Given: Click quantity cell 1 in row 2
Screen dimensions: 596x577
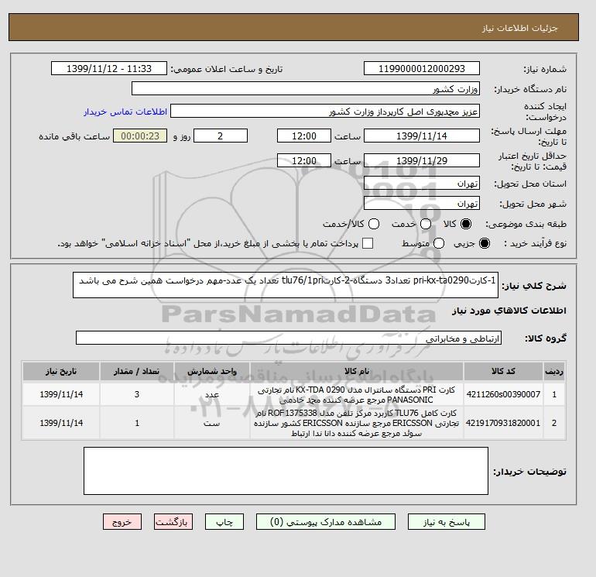Looking at the screenshot, I should [x=137, y=423].
